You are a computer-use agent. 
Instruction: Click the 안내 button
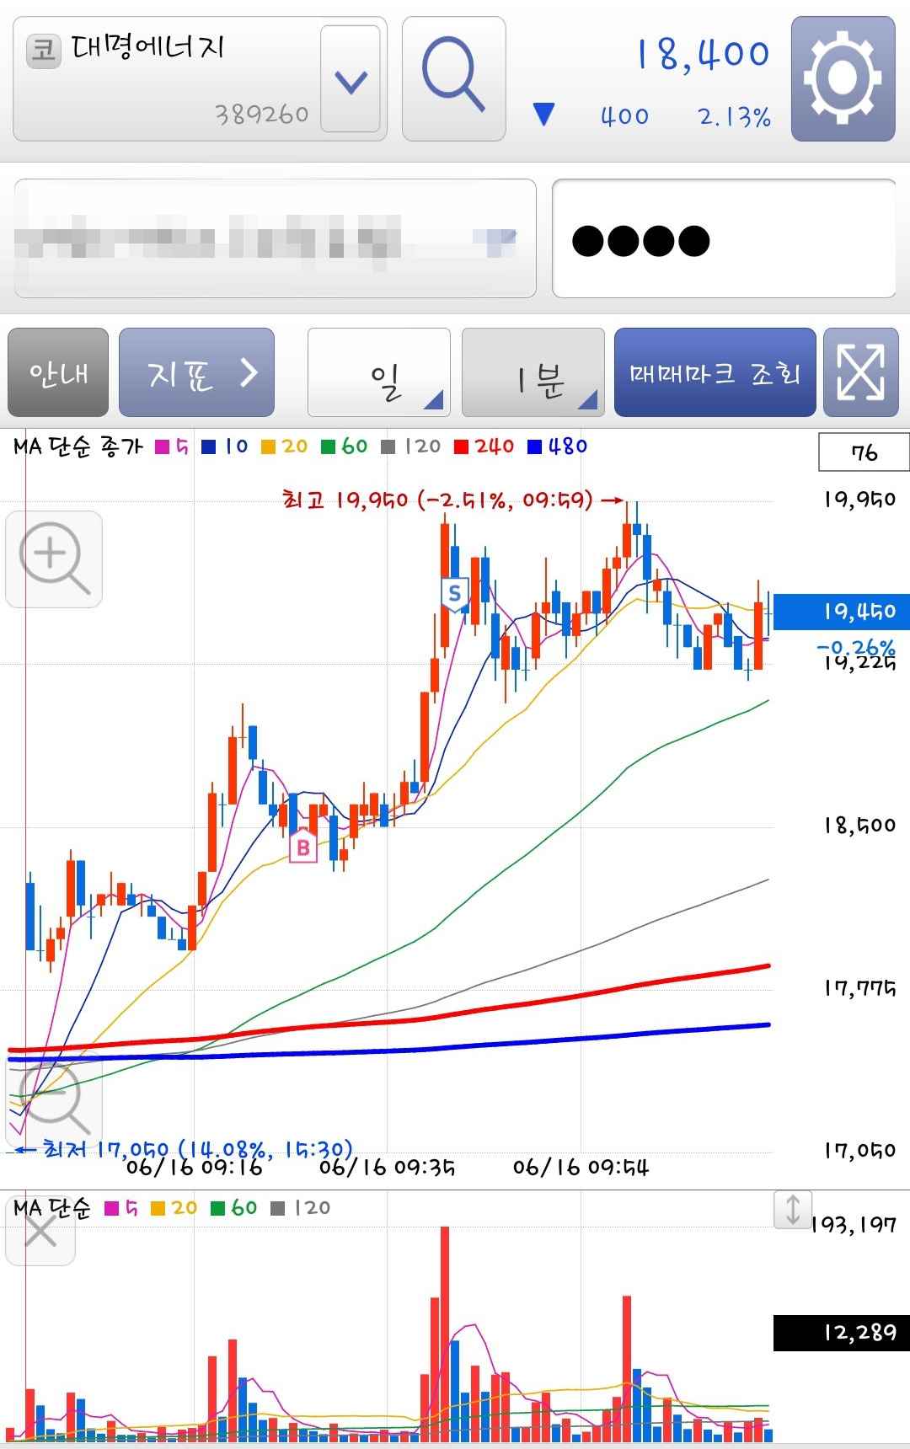[58, 372]
